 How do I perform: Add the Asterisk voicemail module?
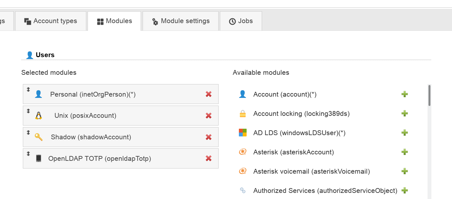(405, 171)
